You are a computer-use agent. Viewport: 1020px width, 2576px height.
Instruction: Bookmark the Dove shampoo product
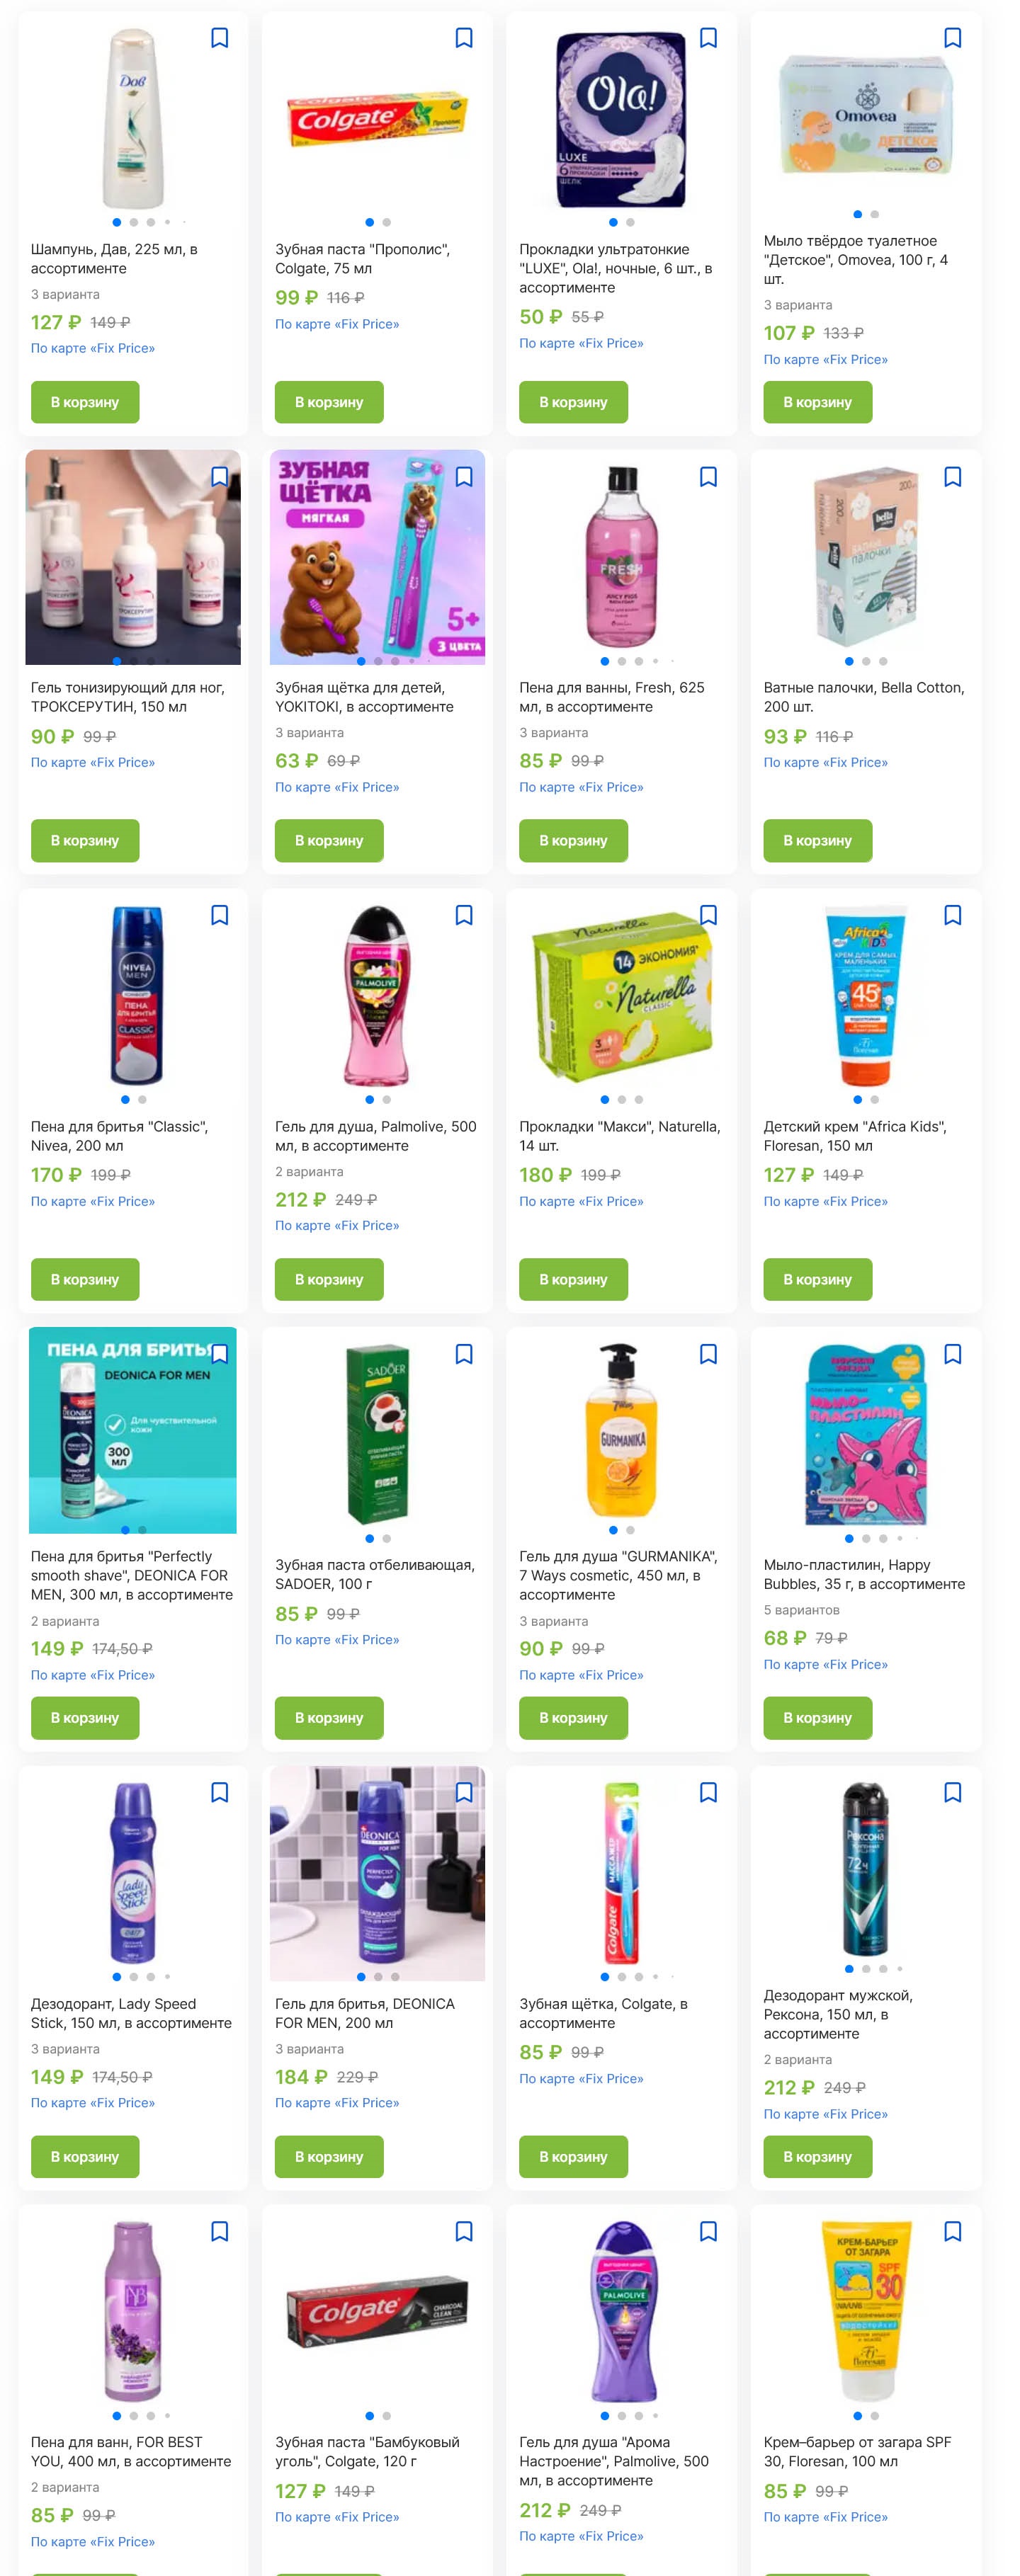coord(220,38)
